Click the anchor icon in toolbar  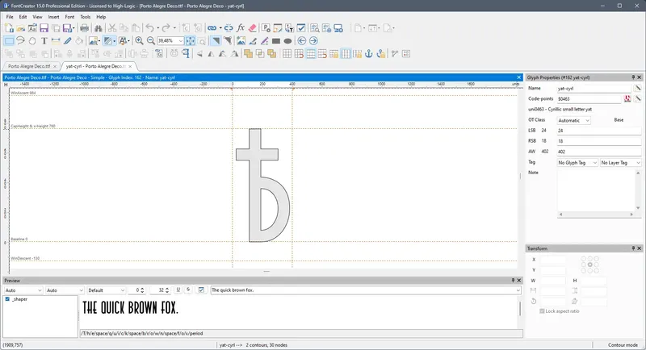click(x=369, y=53)
